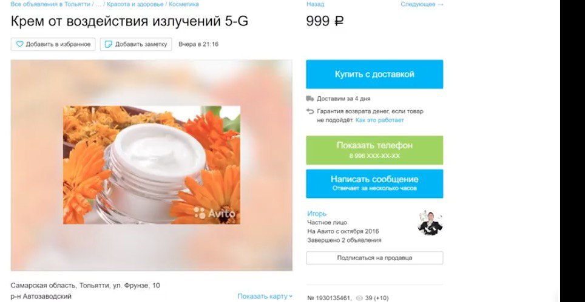Open Косметика breadcrumb category
This screenshot has height=302, width=585.
tap(183, 4)
